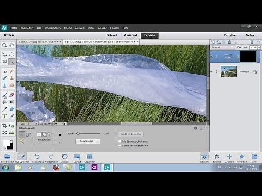Select the Recompose tool
Screen dimensions: 262x196
pos(11,126)
